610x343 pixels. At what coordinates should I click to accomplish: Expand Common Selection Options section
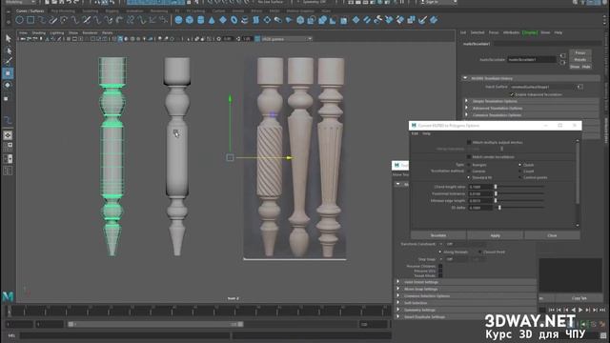click(x=465, y=296)
